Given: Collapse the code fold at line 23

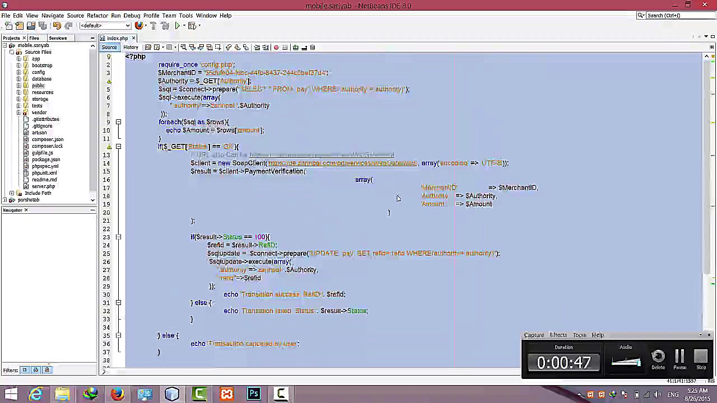Looking at the screenshot, I should [118, 237].
